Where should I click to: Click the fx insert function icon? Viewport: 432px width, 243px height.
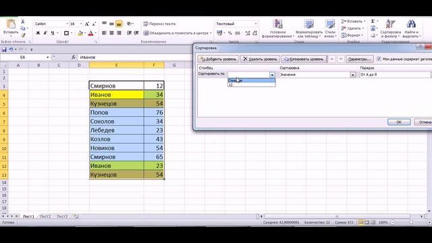point(74,57)
